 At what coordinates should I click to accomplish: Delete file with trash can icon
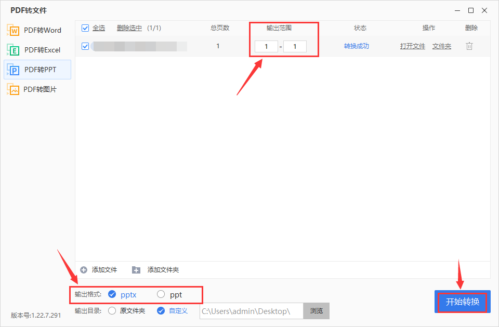469,46
